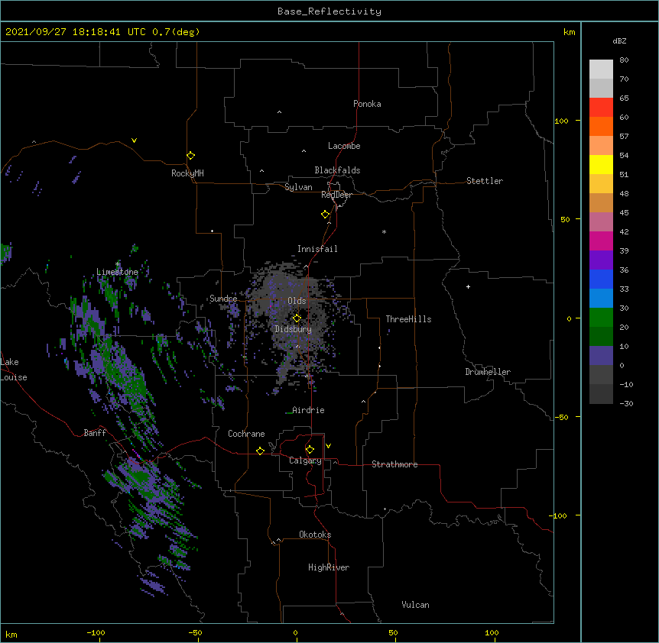Click the yellow marker south of Cochrane
The width and height of the screenshot is (659, 643).
coord(260,451)
